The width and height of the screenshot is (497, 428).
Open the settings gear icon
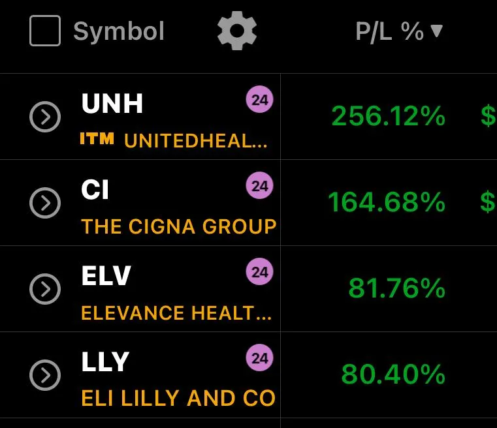click(x=237, y=31)
